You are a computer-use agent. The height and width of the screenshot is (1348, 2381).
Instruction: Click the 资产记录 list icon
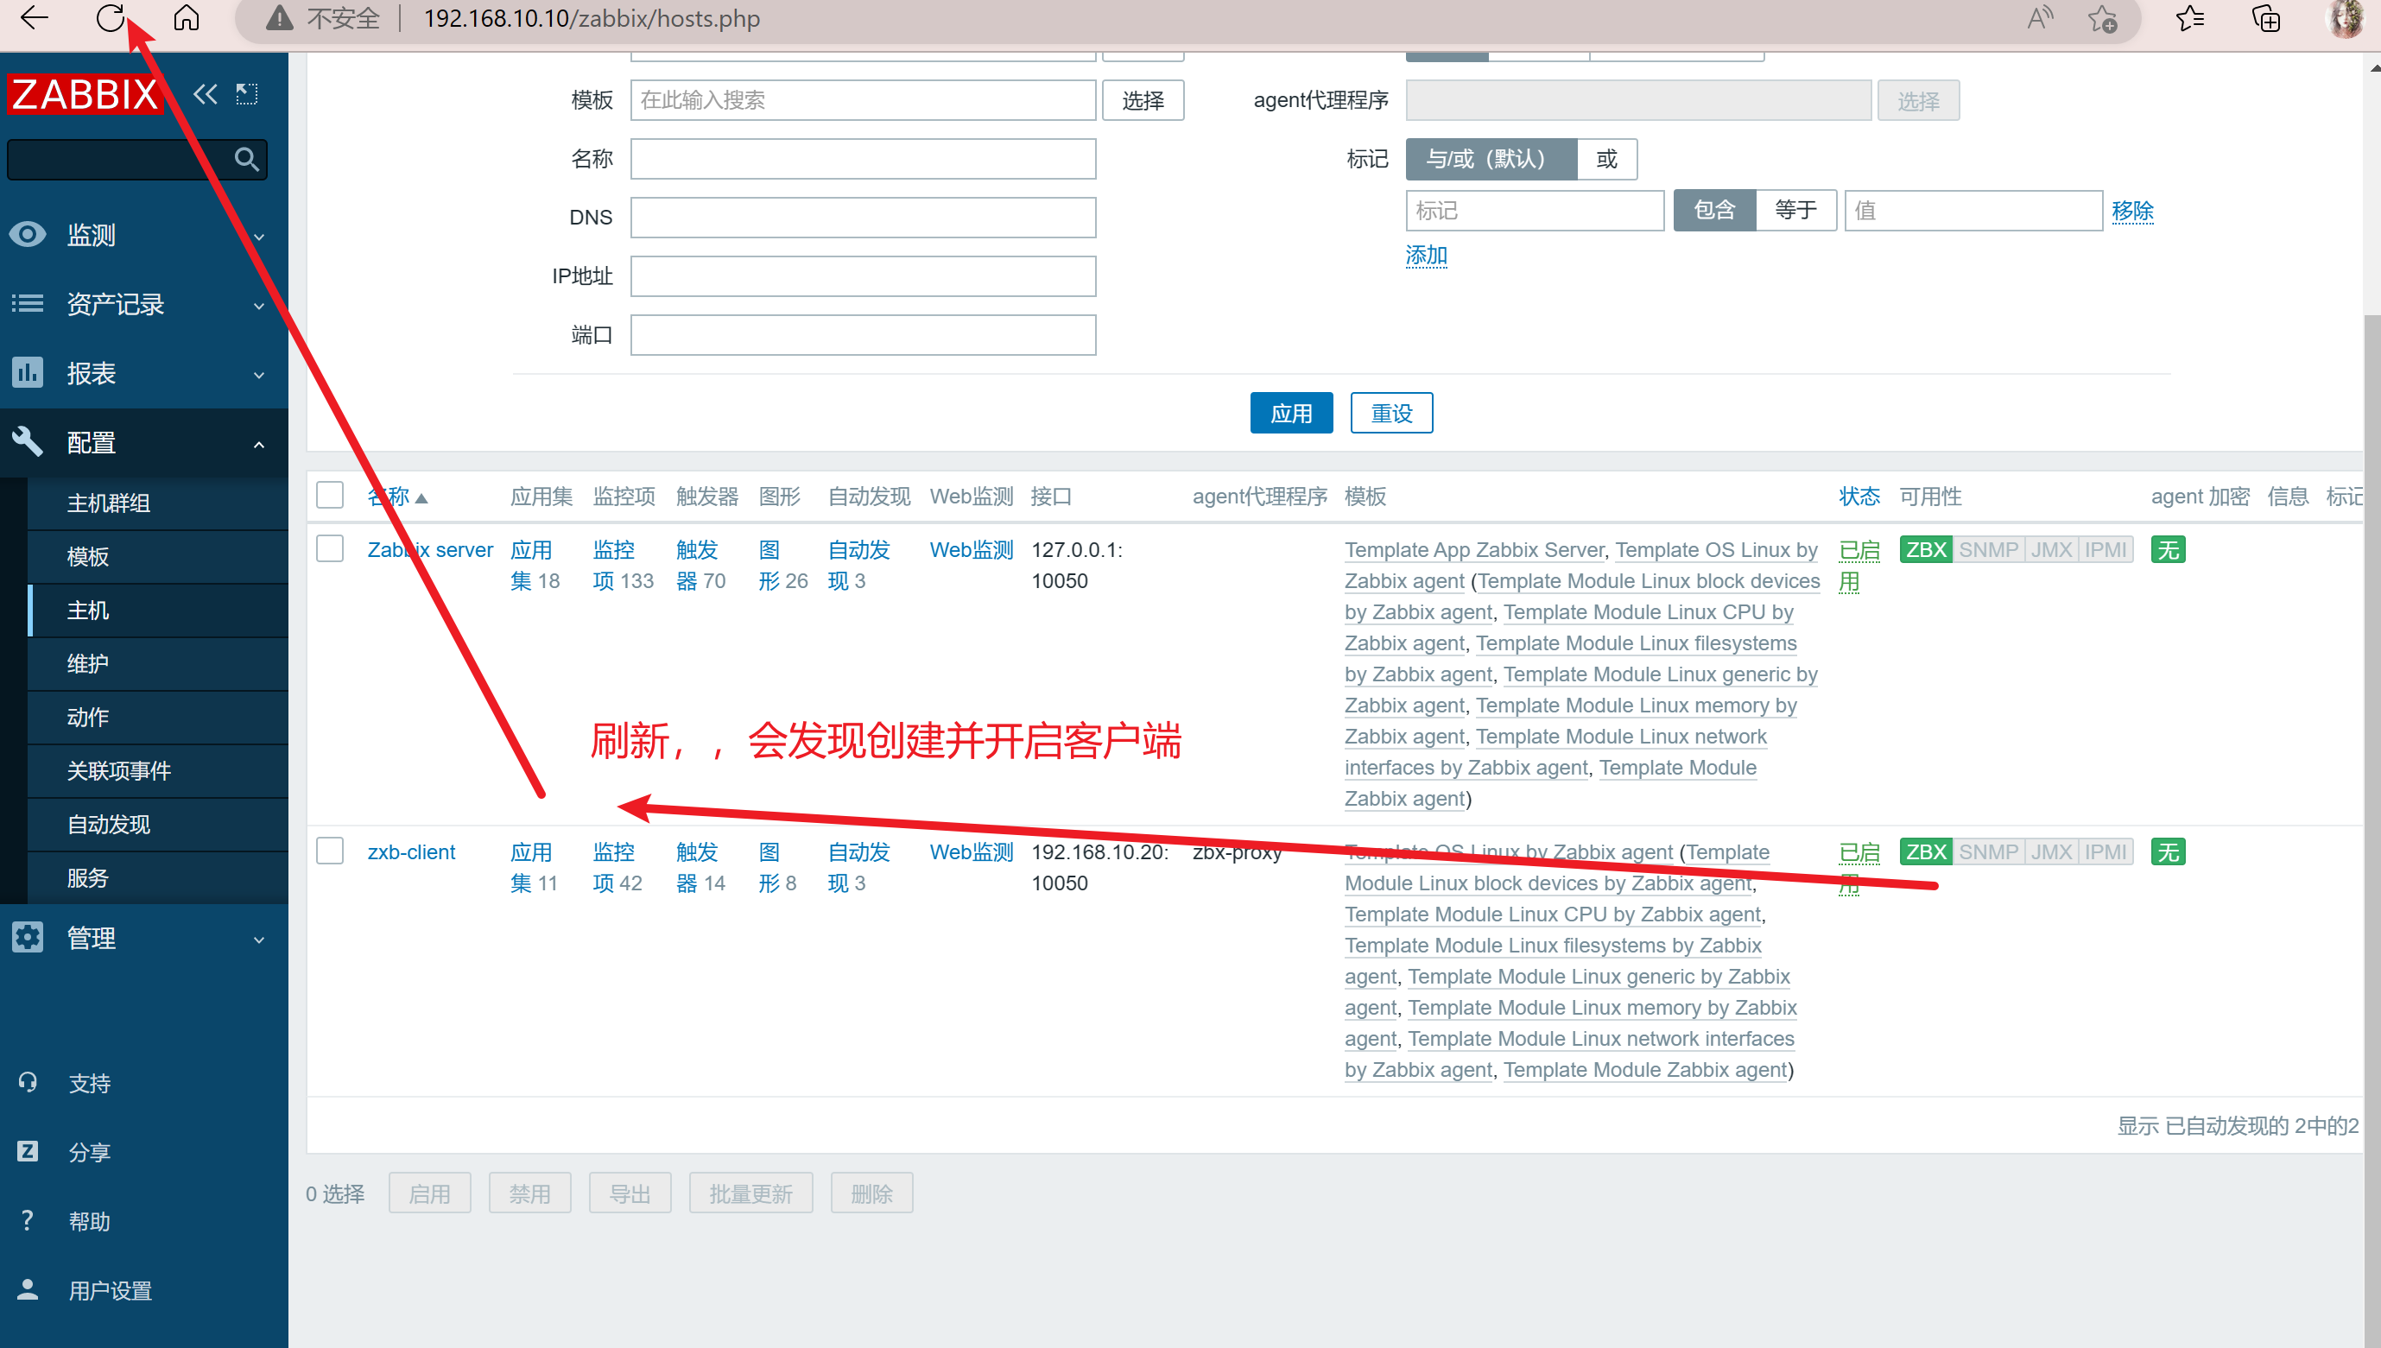28,304
